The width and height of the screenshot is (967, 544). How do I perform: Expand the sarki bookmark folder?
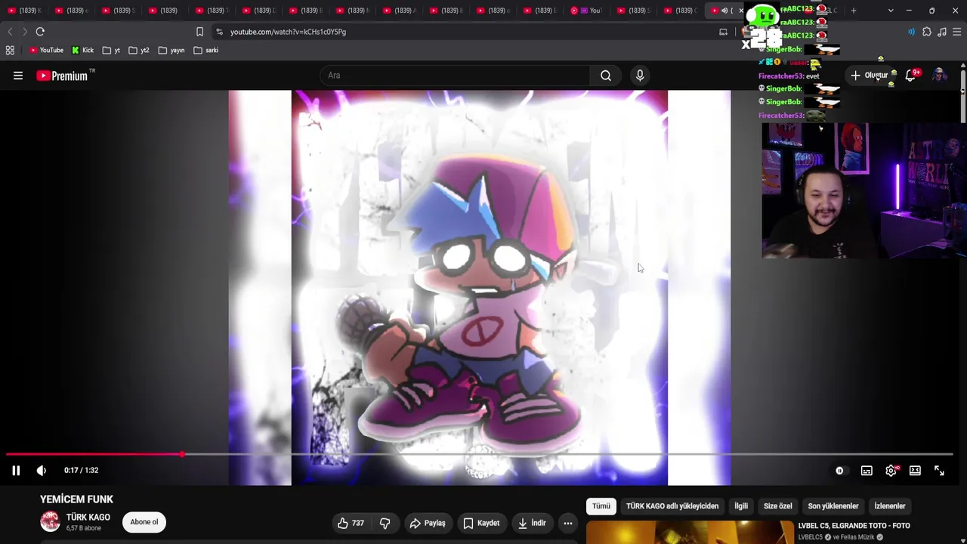tap(205, 51)
